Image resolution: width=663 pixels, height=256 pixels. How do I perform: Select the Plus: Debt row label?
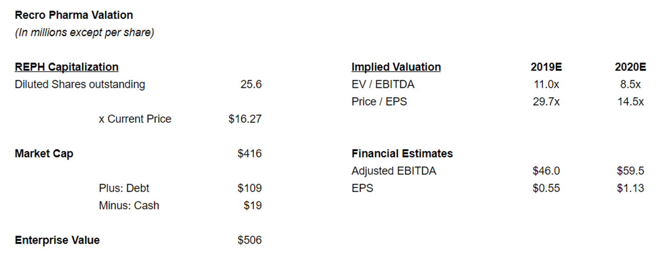[124, 189]
